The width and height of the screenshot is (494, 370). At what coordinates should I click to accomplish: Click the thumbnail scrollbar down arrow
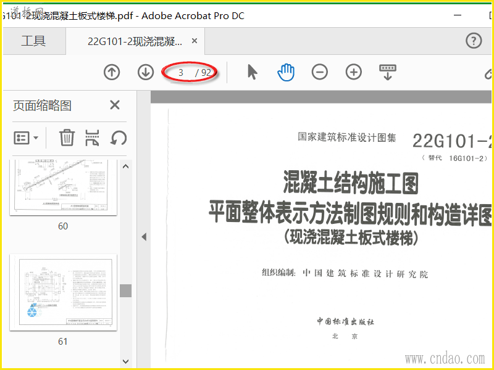125,361
